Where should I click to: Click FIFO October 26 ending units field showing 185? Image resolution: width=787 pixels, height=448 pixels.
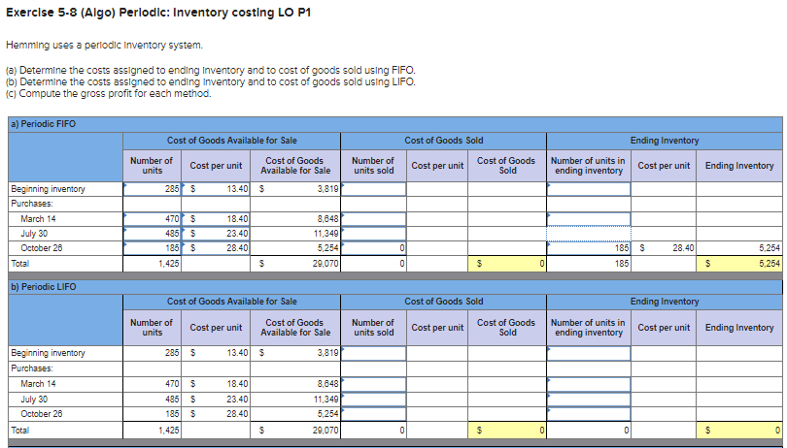pyautogui.click(x=589, y=248)
